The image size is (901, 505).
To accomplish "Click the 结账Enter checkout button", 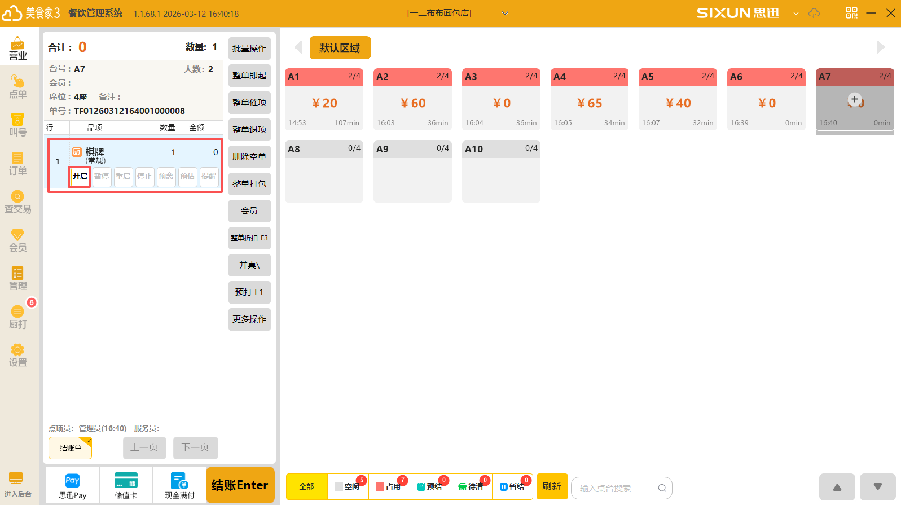I will pyautogui.click(x=240, y=485).
